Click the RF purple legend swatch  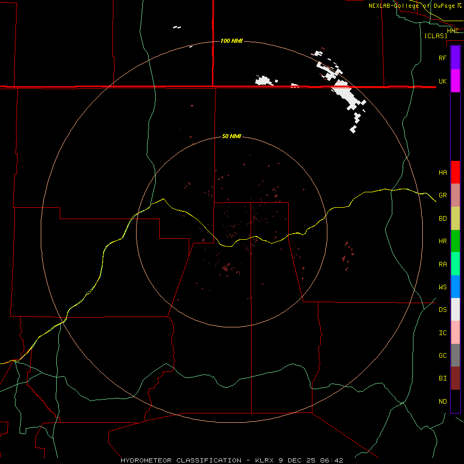pos(455,58)
